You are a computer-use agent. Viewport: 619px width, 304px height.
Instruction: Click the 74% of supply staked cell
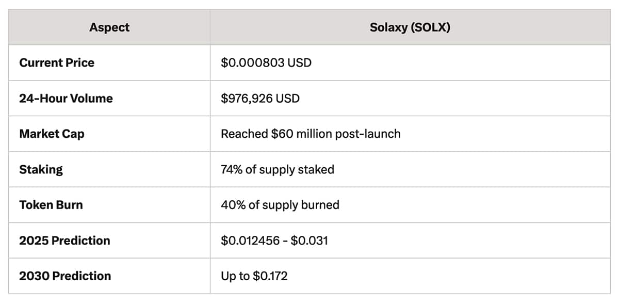(278, 169)
